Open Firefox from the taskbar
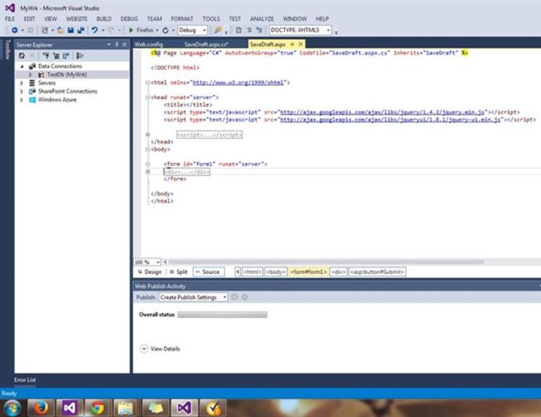541x417 pixels. (x=38, y=407)
